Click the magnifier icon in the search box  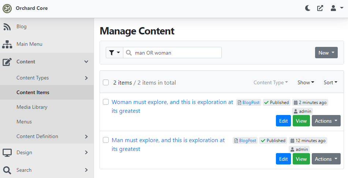click(128, 53)
